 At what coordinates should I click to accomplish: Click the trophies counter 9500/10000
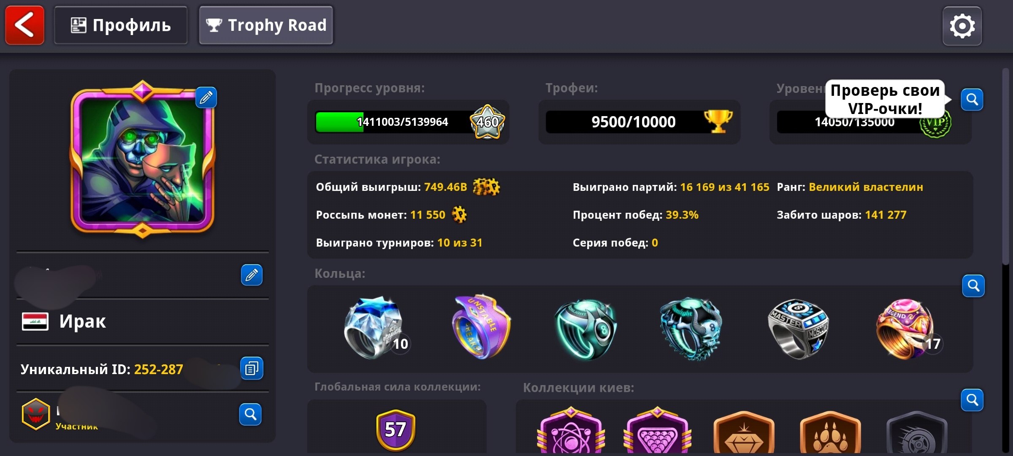tap(639, 122)
